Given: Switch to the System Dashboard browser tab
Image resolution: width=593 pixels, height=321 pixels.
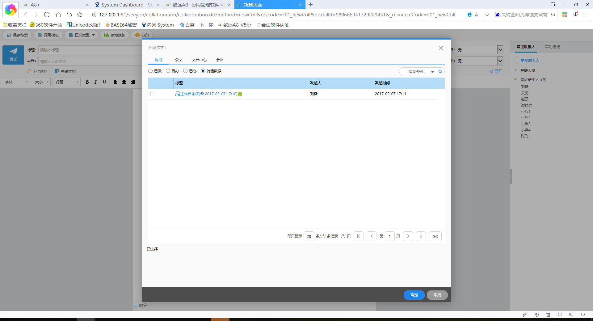Looking at the screenshot, I should (127, 5).
